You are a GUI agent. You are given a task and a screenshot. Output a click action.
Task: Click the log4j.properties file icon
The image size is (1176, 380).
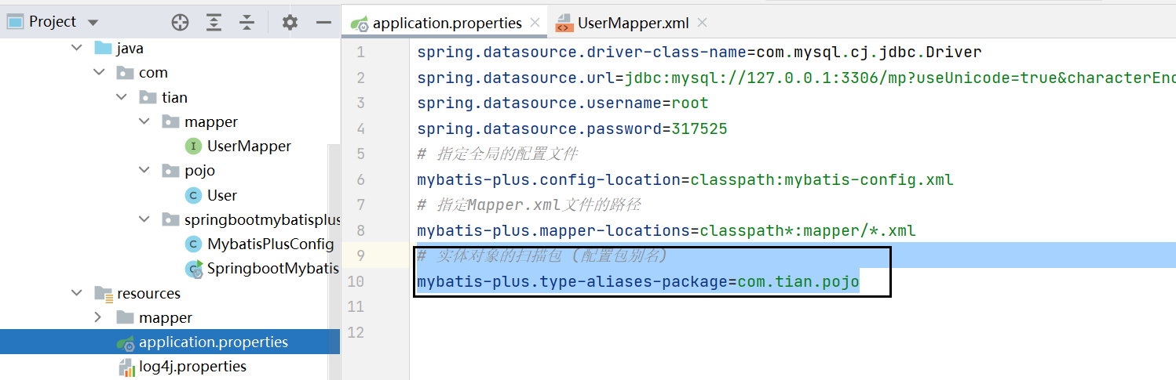[126, 367]
